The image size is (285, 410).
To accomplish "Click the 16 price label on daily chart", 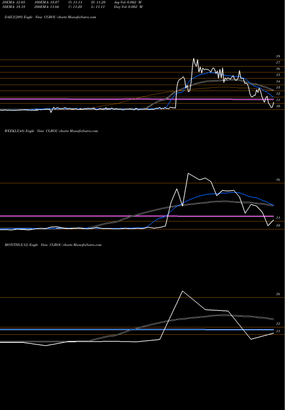I will (x=278, y=69).
